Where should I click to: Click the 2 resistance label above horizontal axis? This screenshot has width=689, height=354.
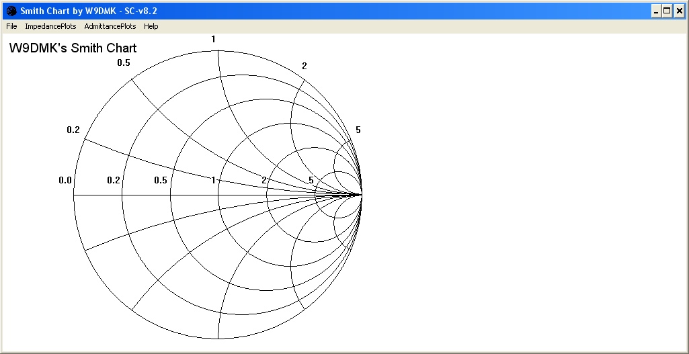[x=264, y=180]
